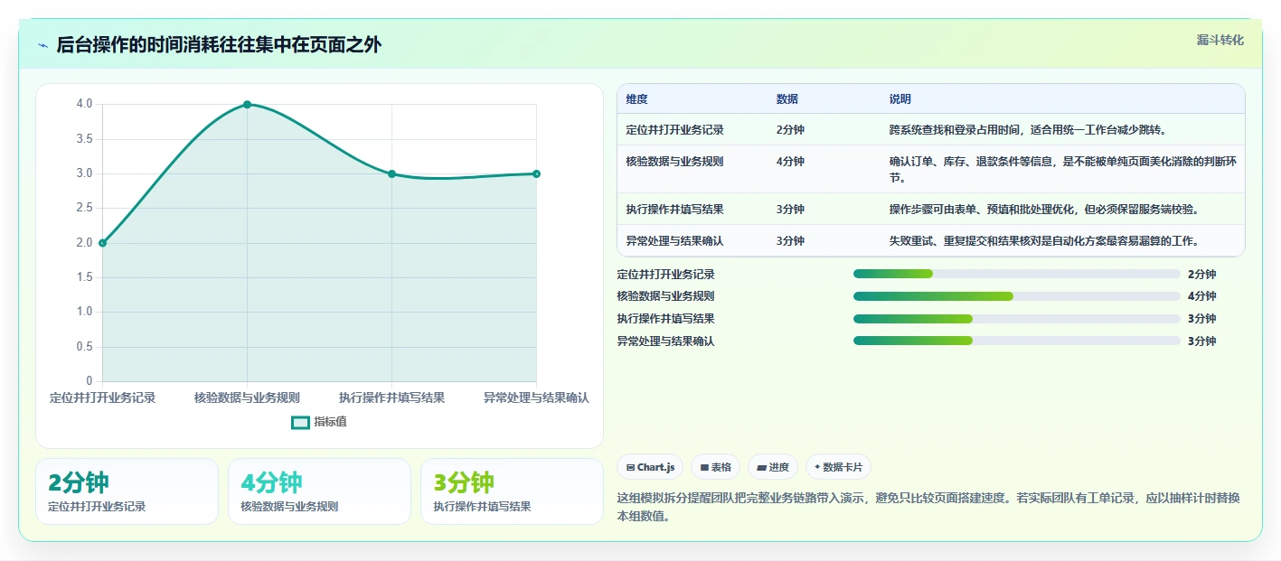Click the 表格 chip
Image resolution: width=1281 pixels, height=561 pixels.
(x=715, y=467)
